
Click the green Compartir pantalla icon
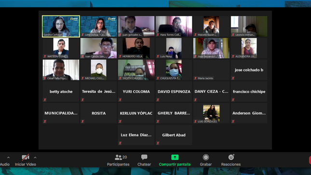tap(175, 157)
